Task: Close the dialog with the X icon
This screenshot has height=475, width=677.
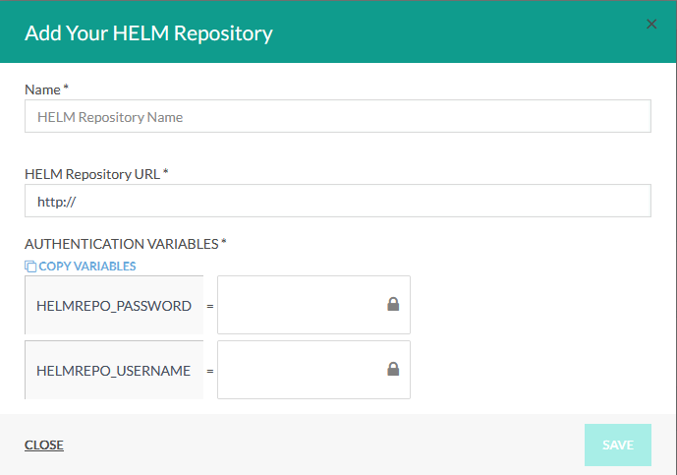Action: pyautogui.click(x=651, y=25)
